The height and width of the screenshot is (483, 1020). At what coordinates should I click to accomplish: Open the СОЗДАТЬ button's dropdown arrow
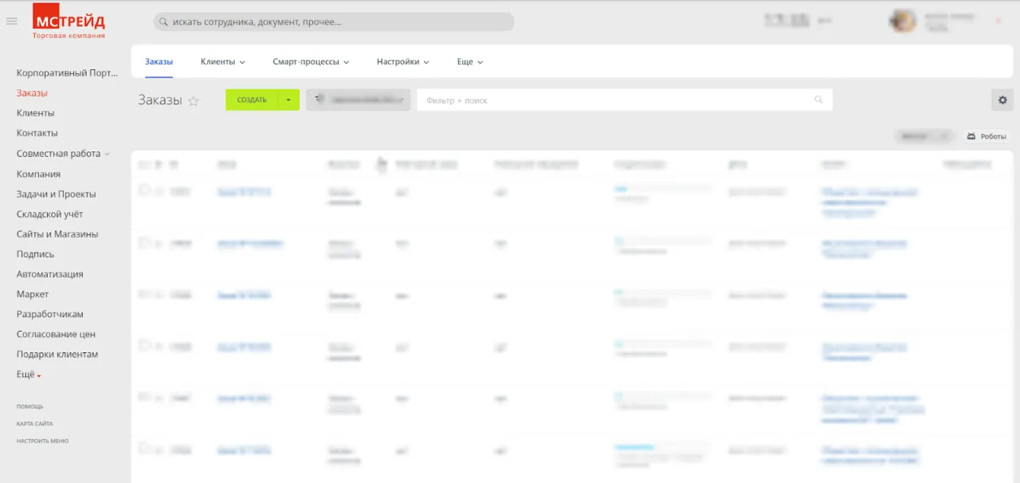point(288,100)
